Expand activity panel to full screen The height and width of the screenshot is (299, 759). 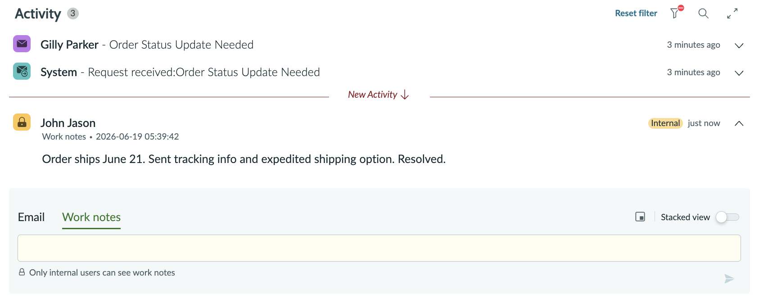pos(732,14)
